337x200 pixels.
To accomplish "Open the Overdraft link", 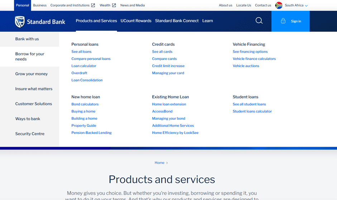I will pos(79,73).
